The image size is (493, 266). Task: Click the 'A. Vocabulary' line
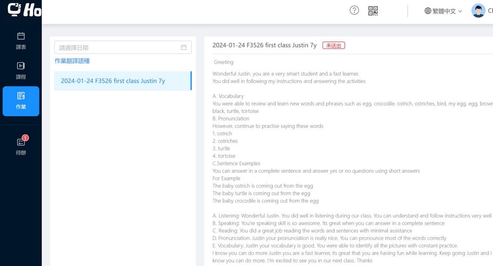tap(228, 96)
